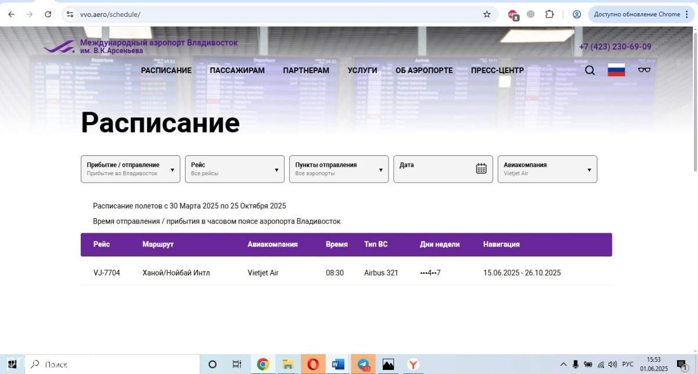
Task: Open Cortana circle icon on taskbar
Action: [212, 365]
